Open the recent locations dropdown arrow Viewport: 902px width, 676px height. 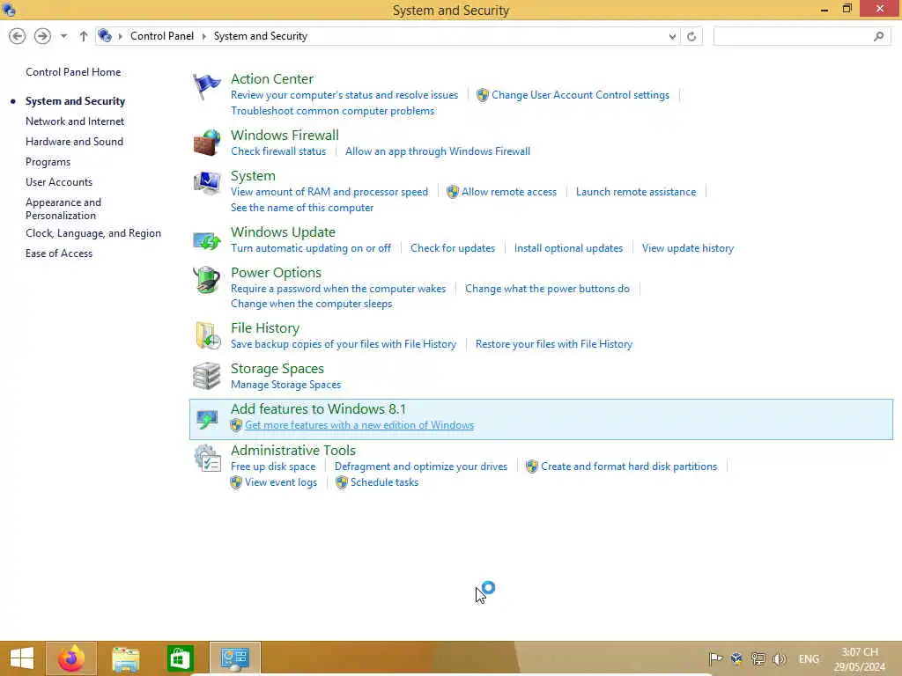pyautogui.click(x=63, y=36)
